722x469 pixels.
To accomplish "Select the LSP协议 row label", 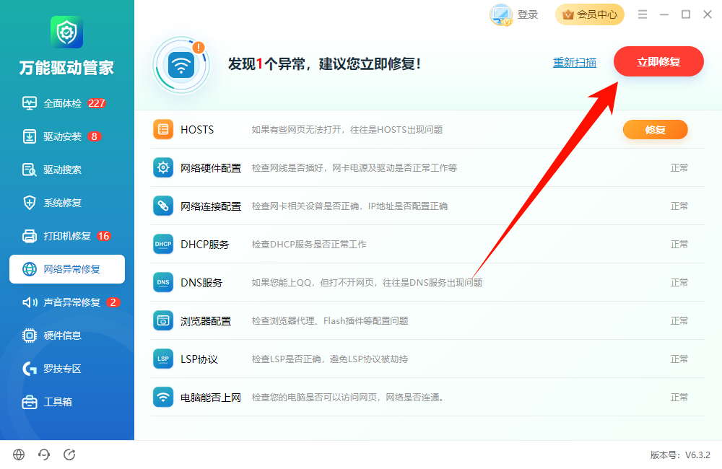I will point(199,359).
